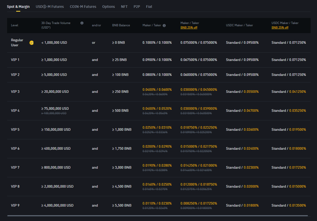The image size is (317, 221).
Task: Click the ≥ 500 BNB balance cell
Action: [x=120, y=111]
